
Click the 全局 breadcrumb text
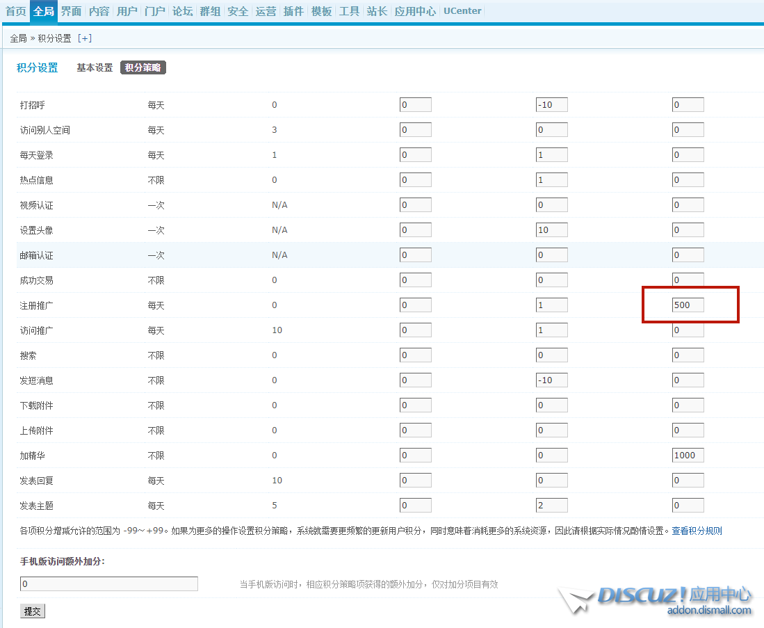click(x=18, y=38)
